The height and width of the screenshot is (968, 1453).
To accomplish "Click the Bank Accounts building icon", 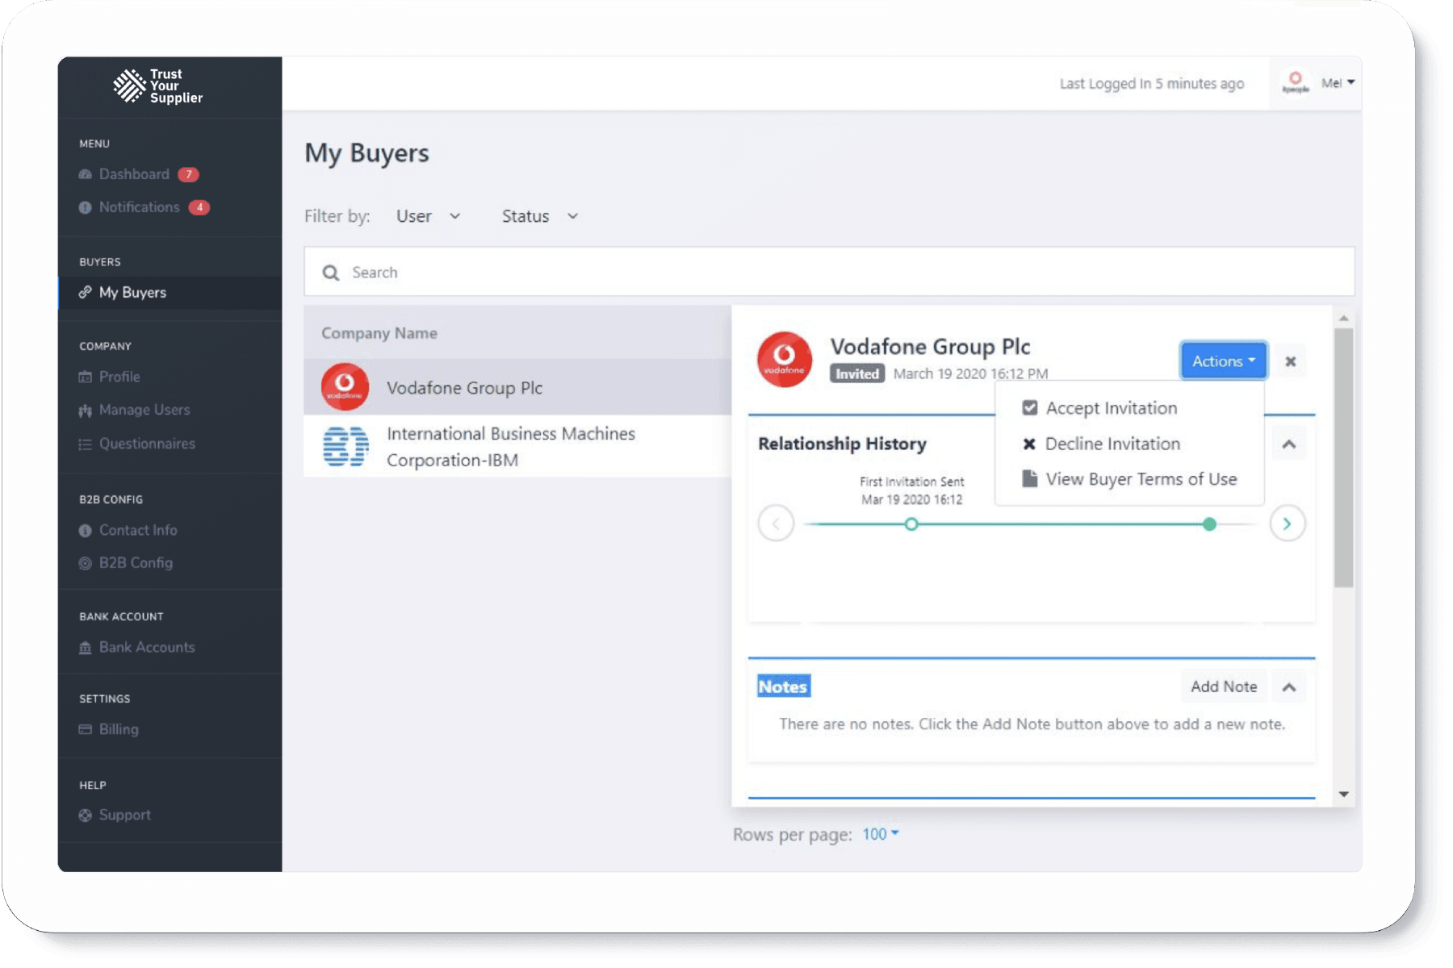I will click(85, 648).
